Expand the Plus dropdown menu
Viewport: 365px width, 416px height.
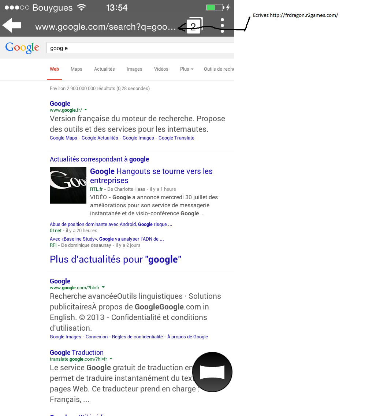coord(186,69)
